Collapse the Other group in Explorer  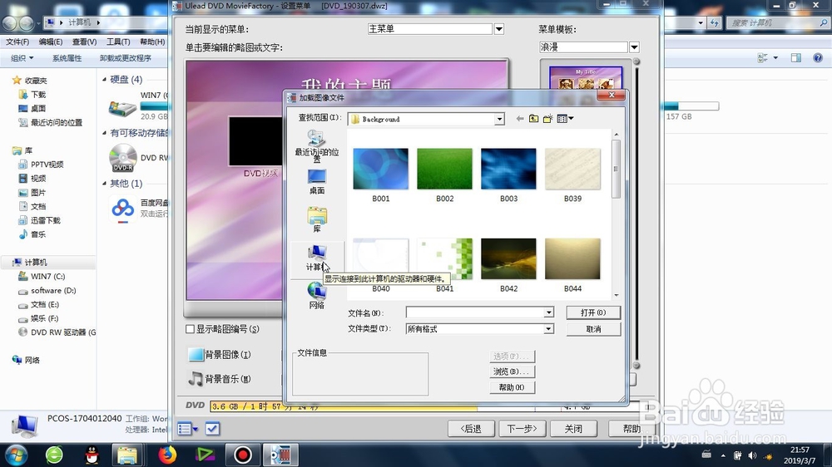[x=104, y=184]
